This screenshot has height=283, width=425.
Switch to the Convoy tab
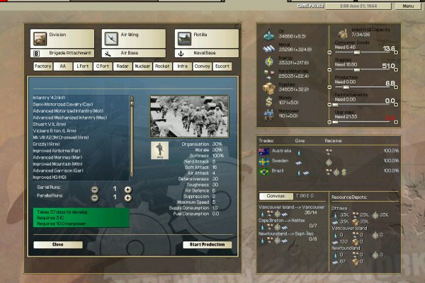[x=202, y=67]
